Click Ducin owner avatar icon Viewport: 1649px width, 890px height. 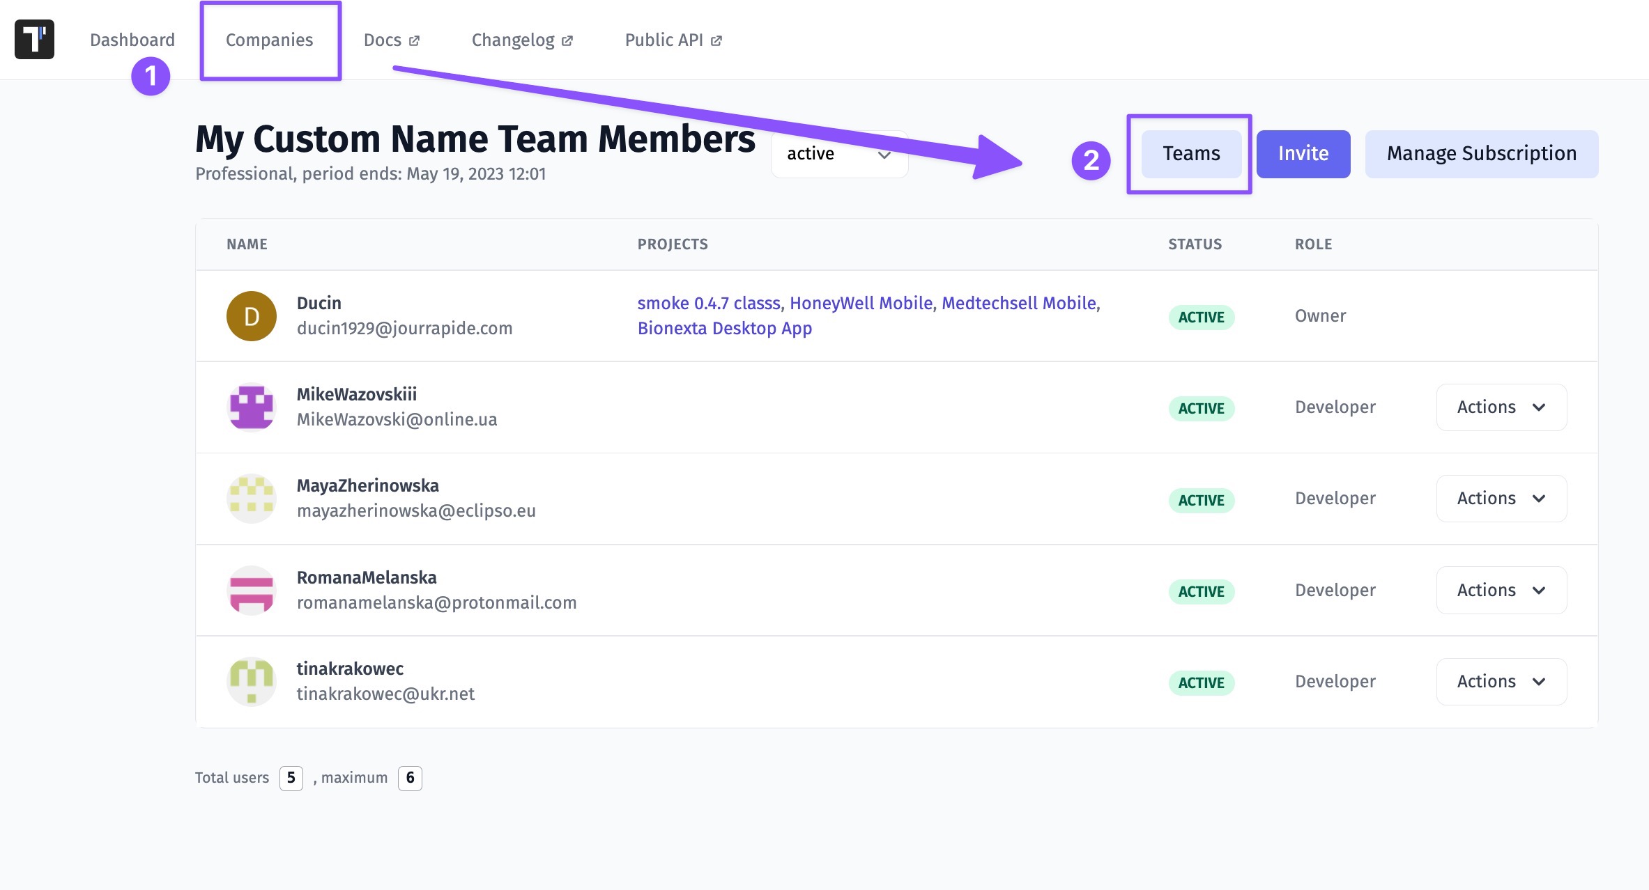pos(251,315)
